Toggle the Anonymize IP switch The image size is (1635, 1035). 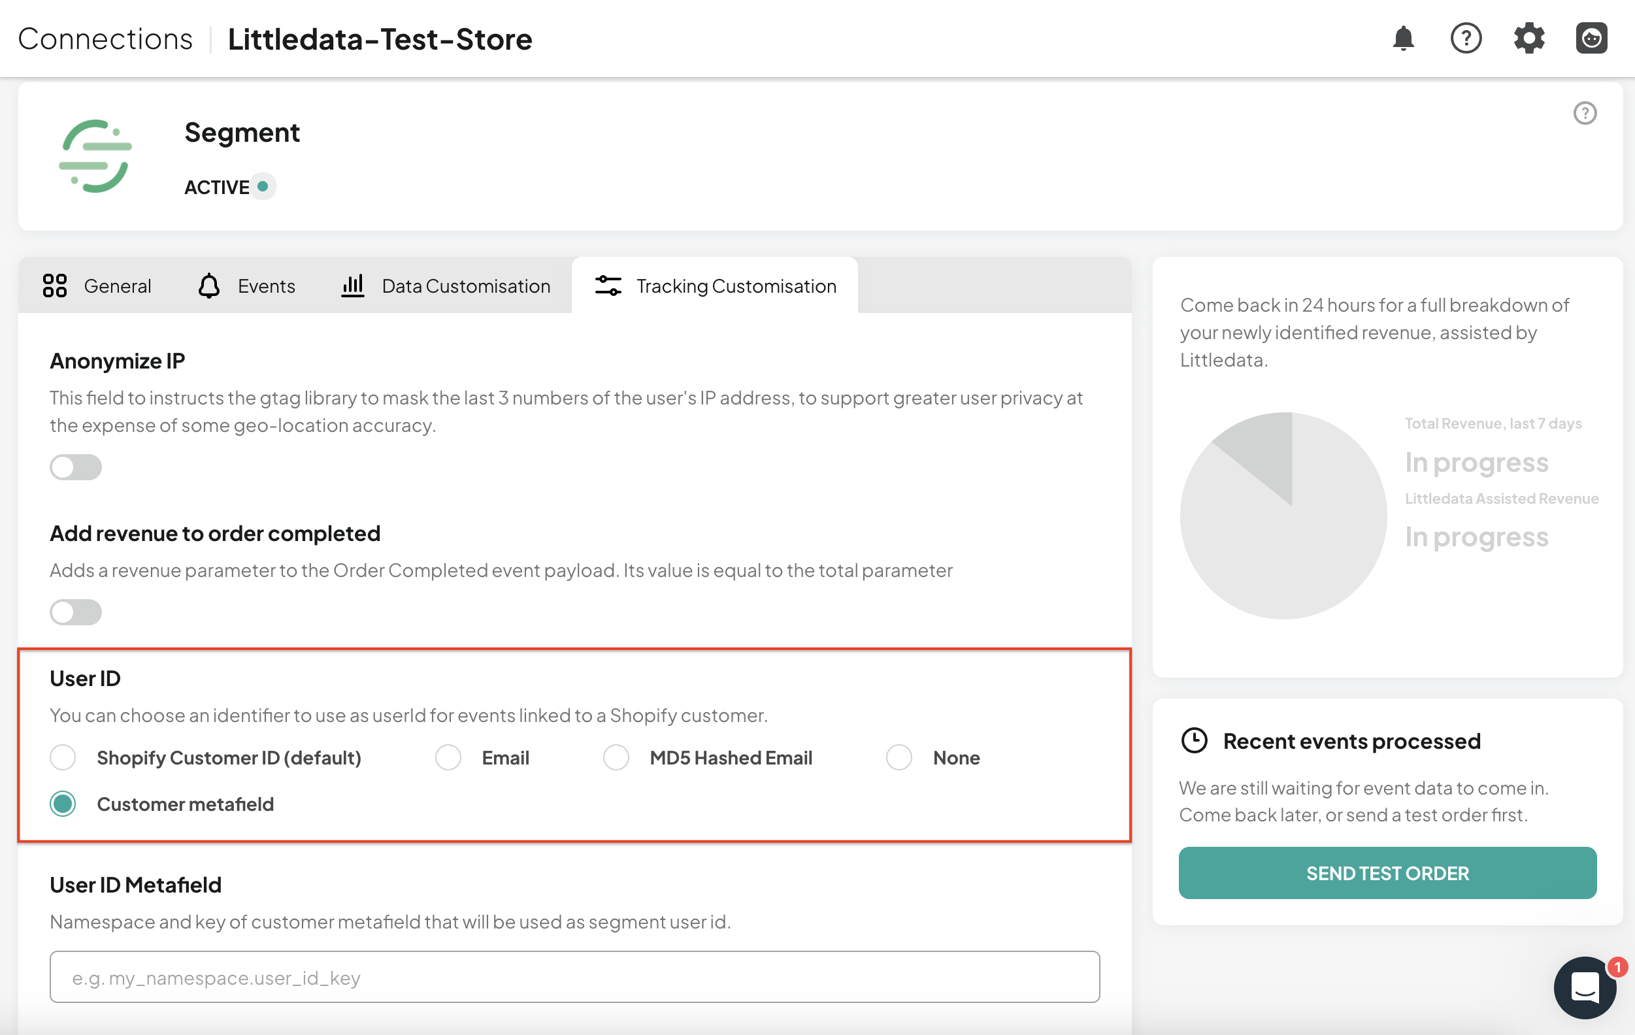pos(75,467)
